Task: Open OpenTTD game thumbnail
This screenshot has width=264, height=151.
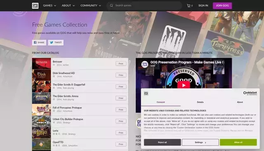Action: tap(41, 144)
